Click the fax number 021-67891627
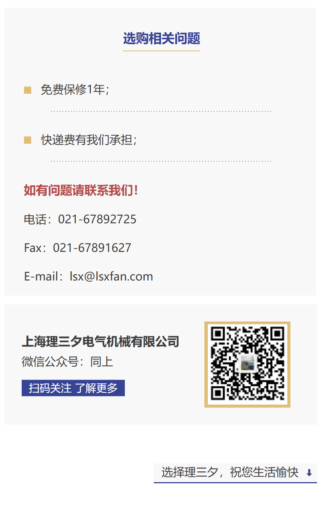This screenshot has height=508, width=322. tap(92, 248)
